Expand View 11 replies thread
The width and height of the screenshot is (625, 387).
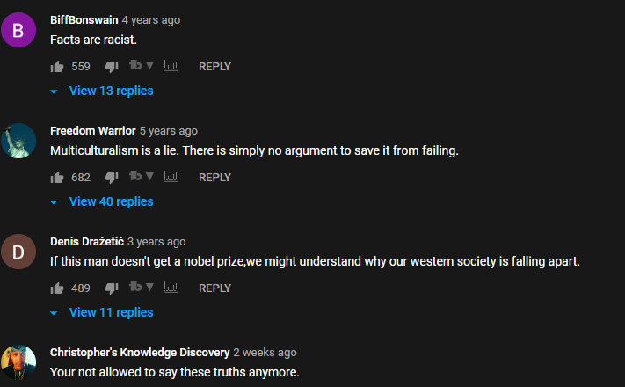click(x=102, y=313)
